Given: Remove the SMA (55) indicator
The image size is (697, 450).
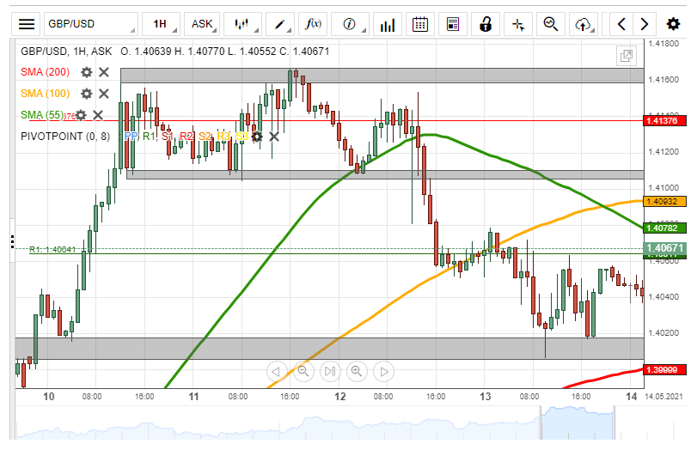Looking at the screenshot, I should [98, 115].
